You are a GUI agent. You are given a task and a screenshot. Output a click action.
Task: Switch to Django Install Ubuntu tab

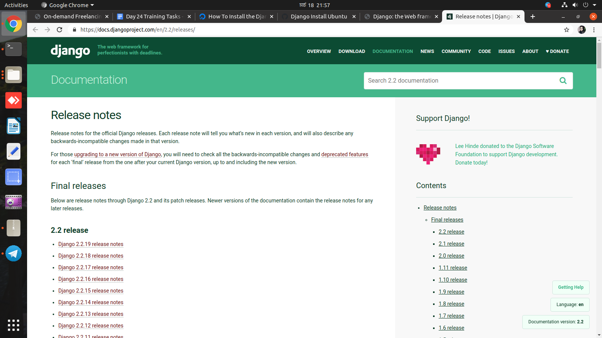coord(318,17)
